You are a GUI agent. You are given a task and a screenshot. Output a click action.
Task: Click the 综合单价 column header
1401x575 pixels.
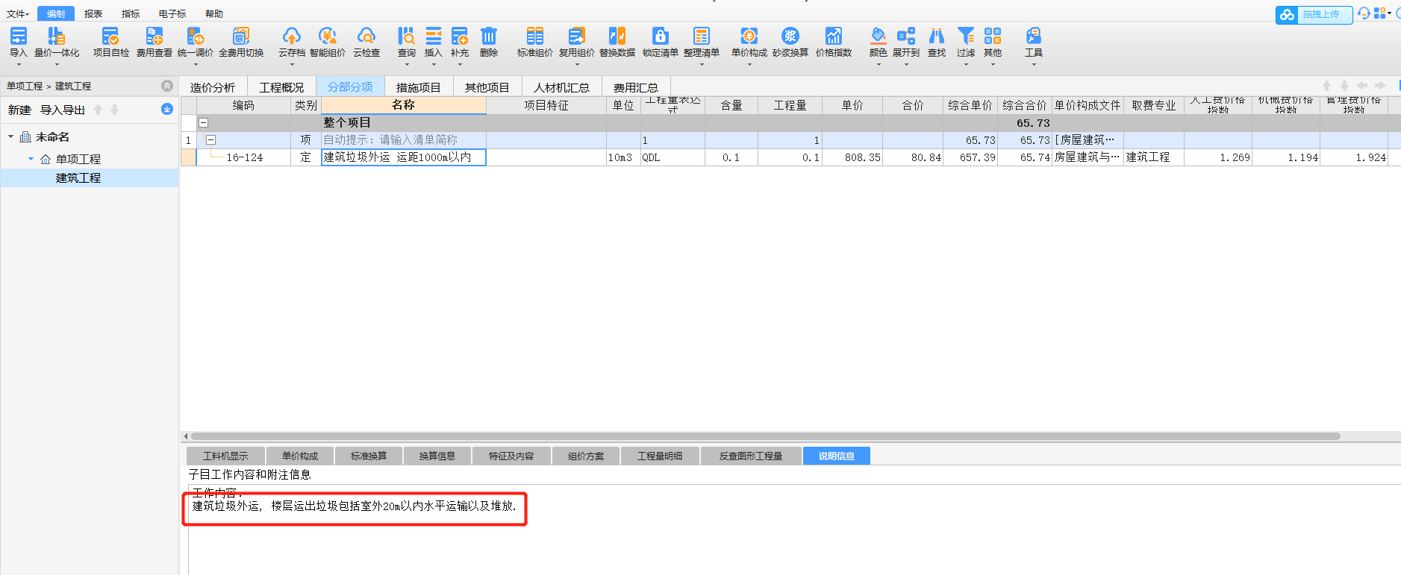tap(970, 105)
